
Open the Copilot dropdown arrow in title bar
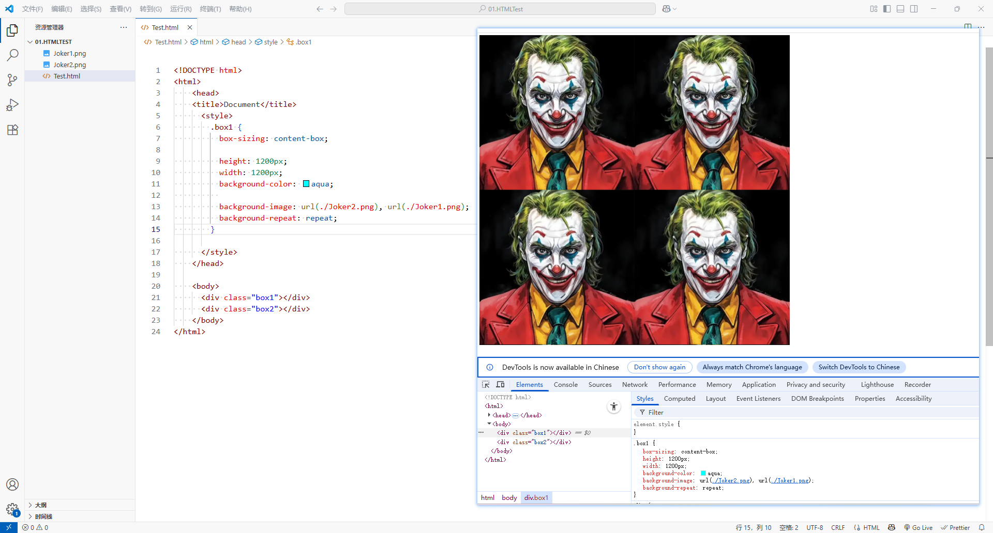675,9
